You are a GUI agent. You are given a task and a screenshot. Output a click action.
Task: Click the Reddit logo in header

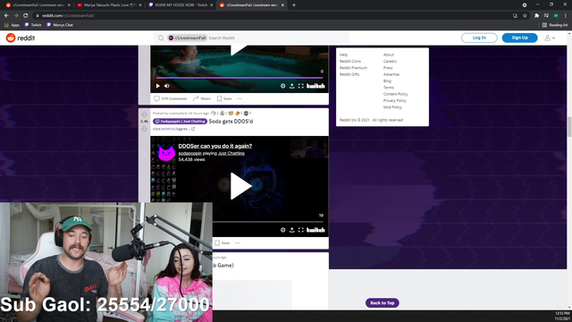[21, 38]
